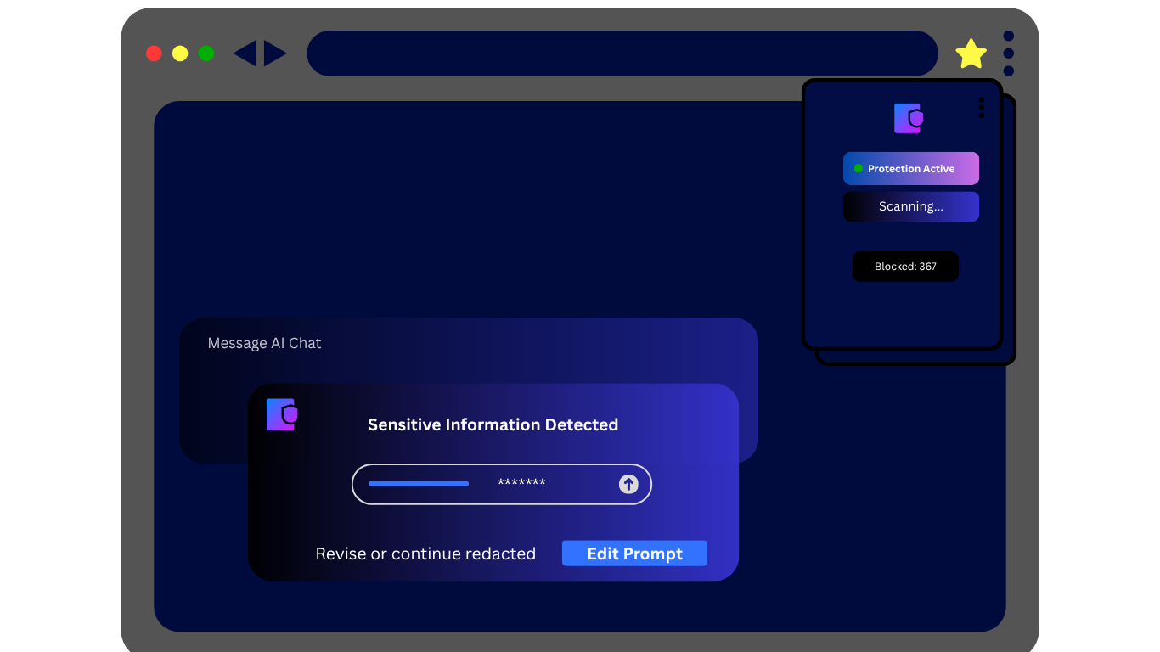Choose the Revise or continue redacted option
The height and width of the screenshot is (652, 1160).
(425, 553)
